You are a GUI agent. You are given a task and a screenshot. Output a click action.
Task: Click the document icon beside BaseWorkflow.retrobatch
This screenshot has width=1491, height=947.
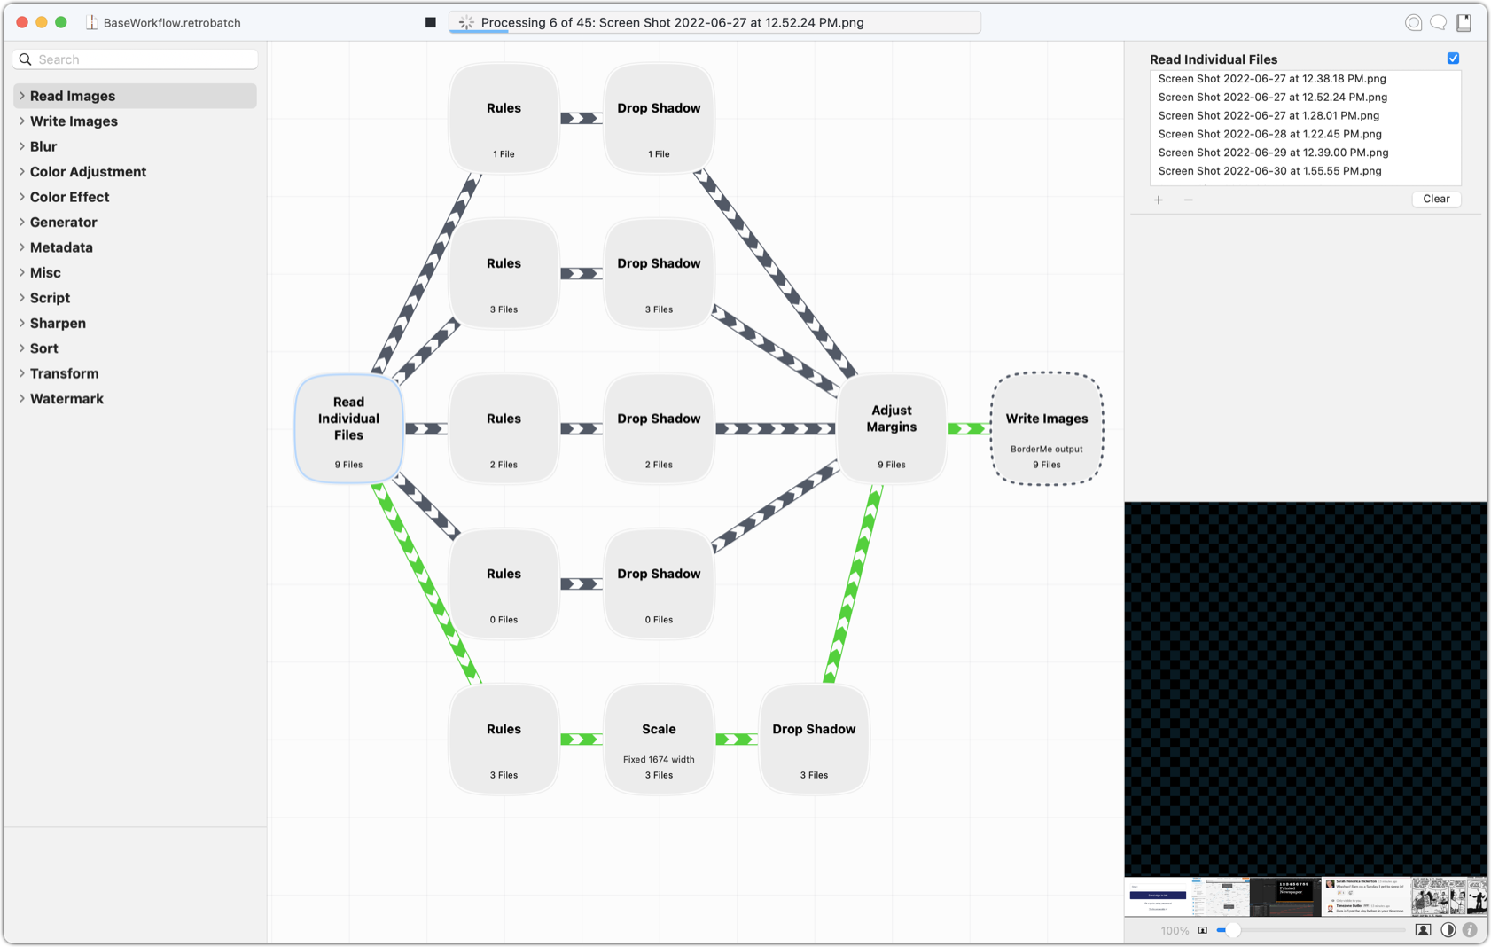coord(91,22)
